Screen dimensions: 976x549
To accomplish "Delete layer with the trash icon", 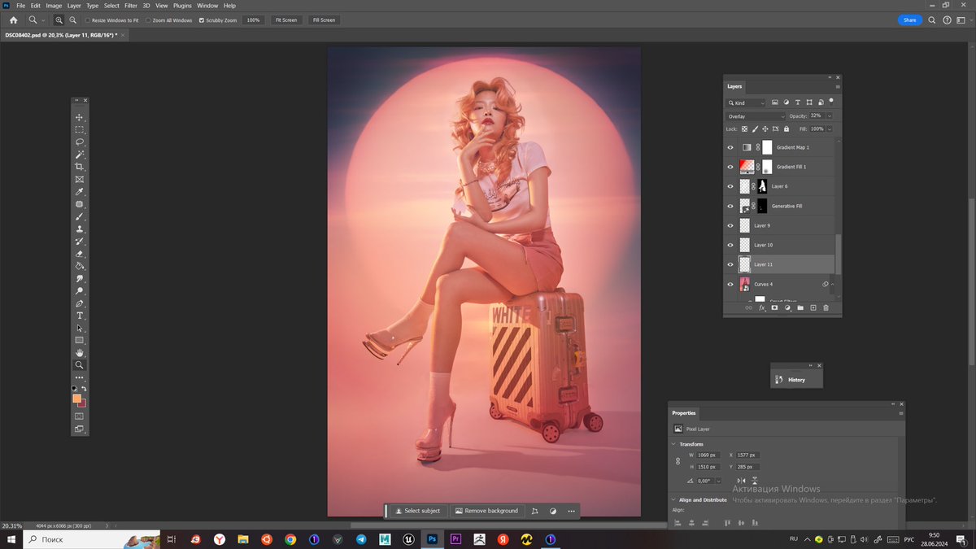I will (826, 308).
